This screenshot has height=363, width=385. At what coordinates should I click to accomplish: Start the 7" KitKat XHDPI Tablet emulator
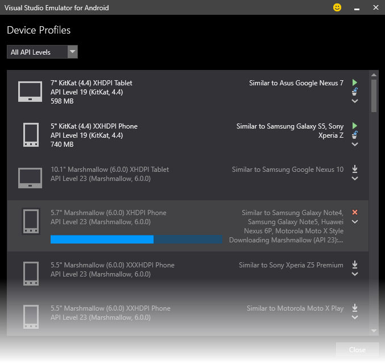tap(355, 82)
